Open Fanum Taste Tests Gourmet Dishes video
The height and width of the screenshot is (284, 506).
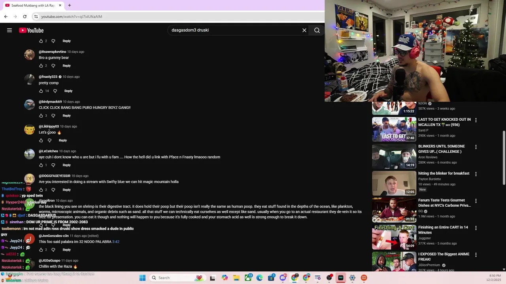pos(444,203)
